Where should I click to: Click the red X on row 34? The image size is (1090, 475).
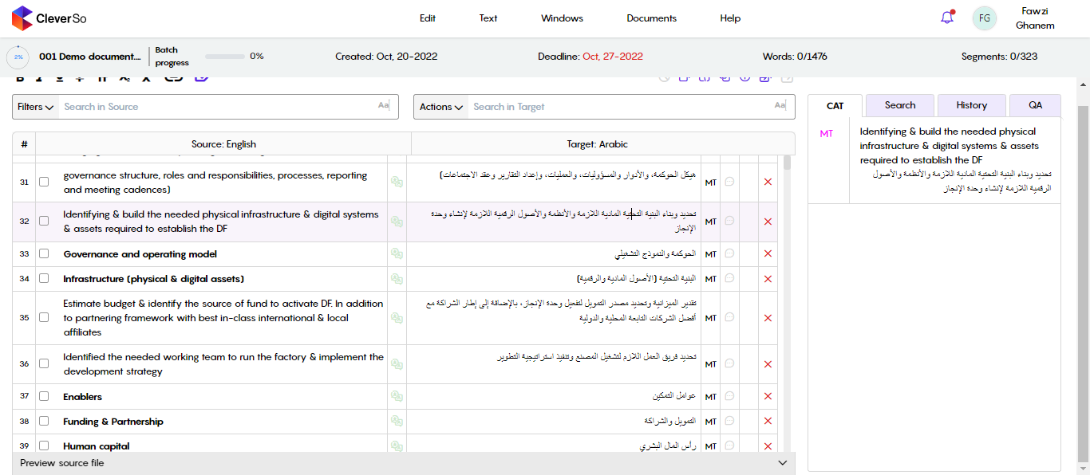tap(768, 279)
